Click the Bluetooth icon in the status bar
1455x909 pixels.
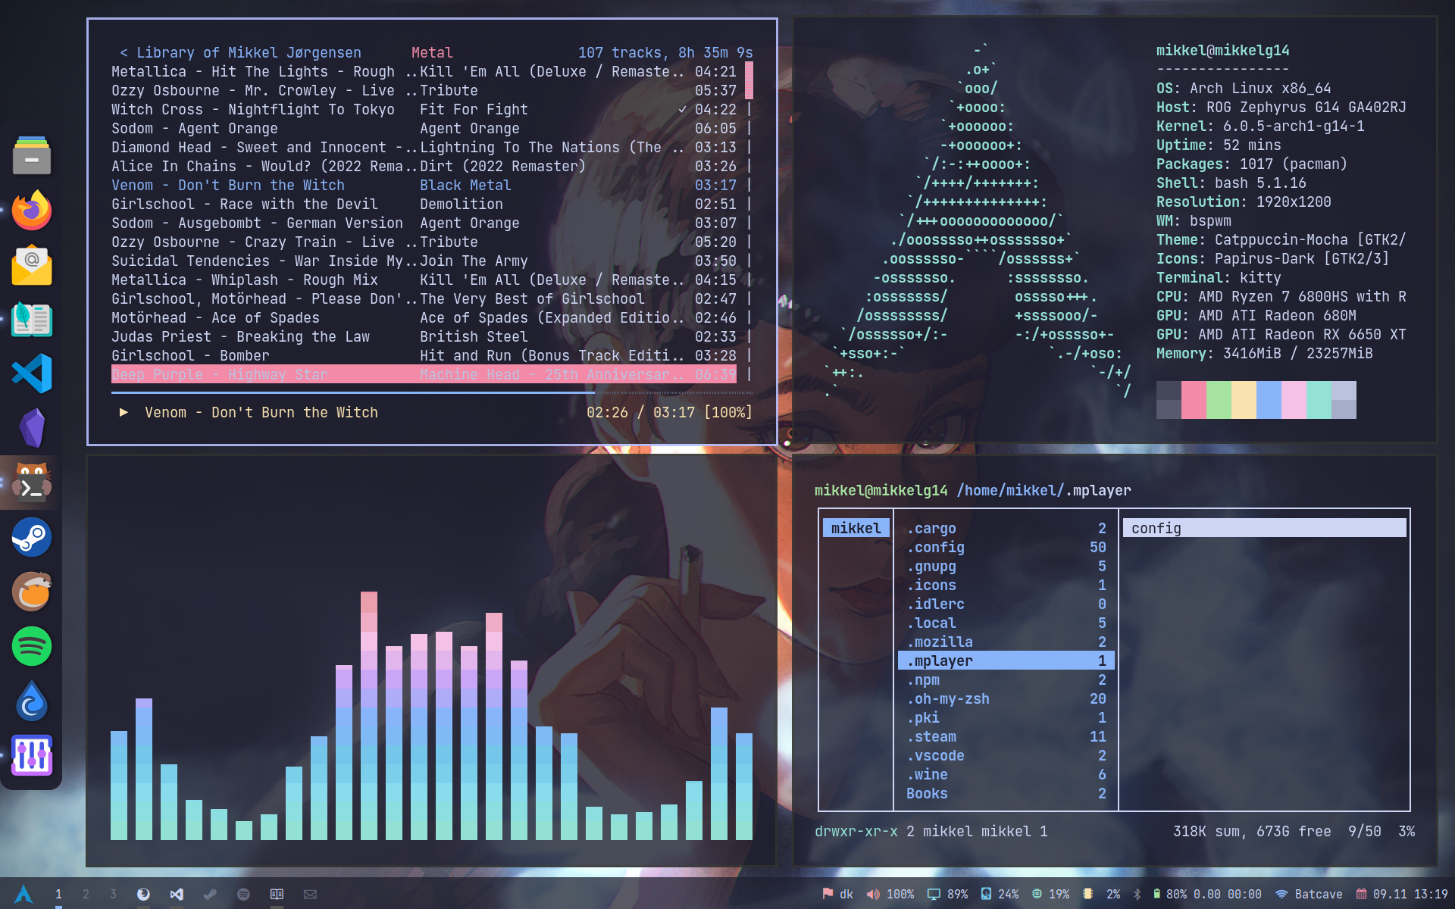[1136, 894]
